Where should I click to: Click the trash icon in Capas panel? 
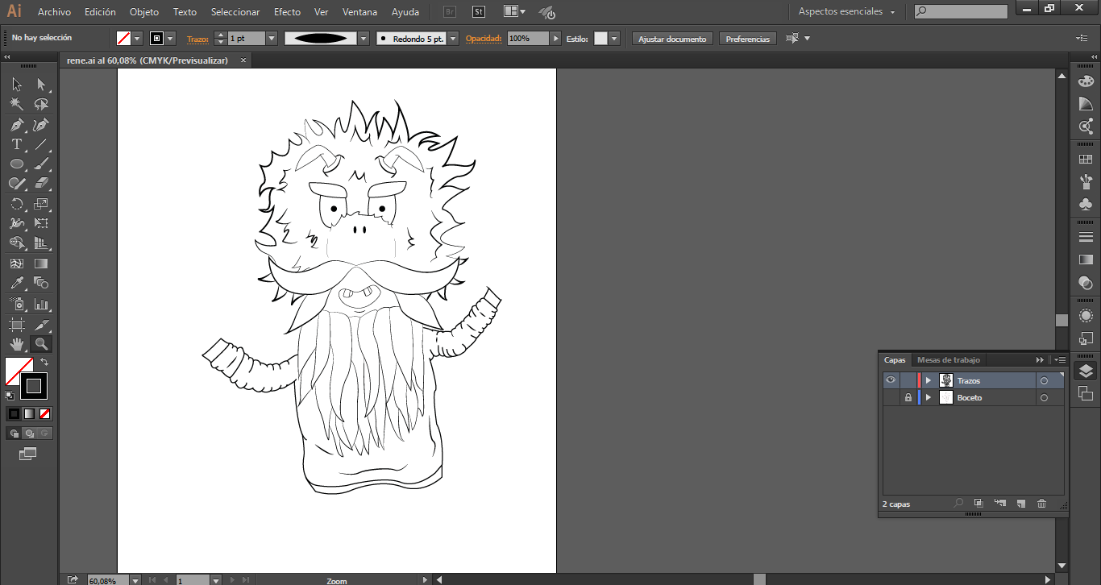[1041, 504]
